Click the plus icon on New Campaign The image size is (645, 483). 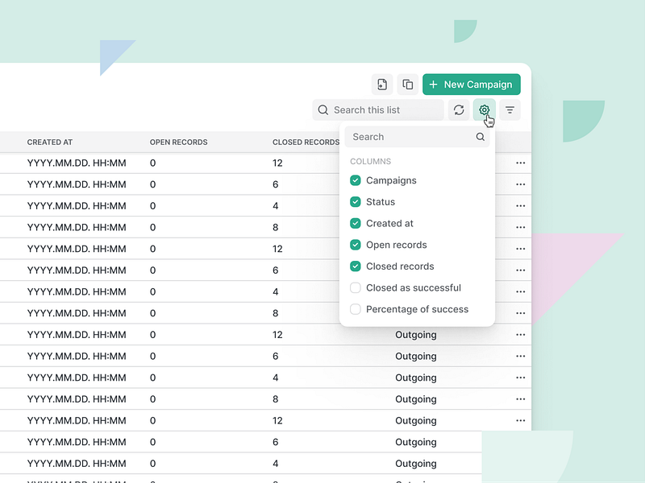(x=432, y=84)
